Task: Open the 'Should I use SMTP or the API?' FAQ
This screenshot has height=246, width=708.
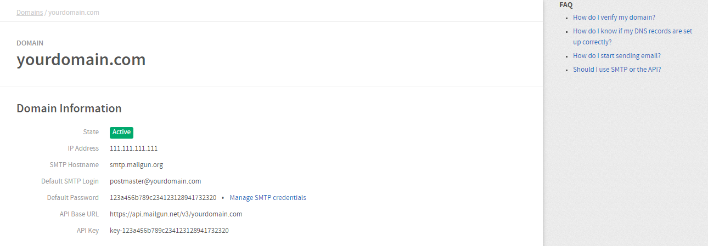Action: [x=617, y=70]
